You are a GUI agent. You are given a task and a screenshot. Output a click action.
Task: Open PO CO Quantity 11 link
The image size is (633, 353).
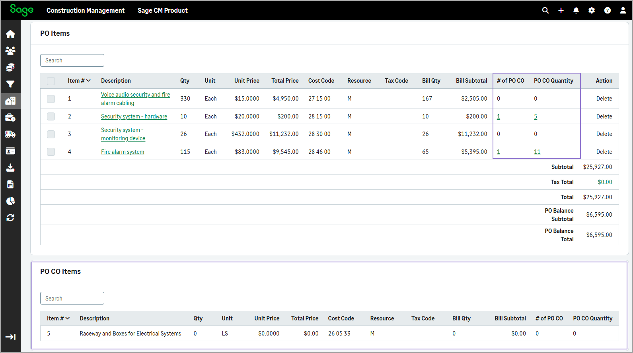[x=537, y=152]
